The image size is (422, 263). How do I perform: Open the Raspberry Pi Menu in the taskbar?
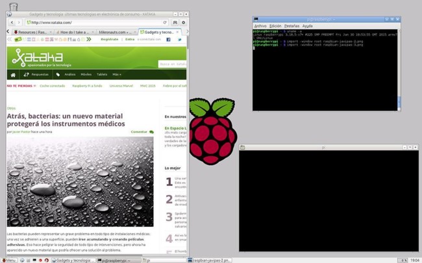[x=8, y=260]
